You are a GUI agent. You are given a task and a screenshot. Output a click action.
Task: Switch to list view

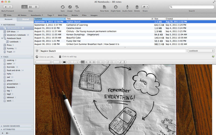(24, 7)
